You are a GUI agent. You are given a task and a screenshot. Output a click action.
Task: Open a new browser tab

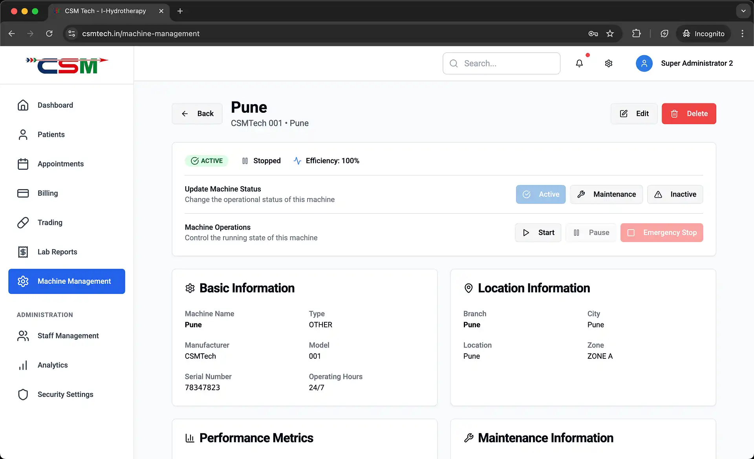click(x=180, y=11)
